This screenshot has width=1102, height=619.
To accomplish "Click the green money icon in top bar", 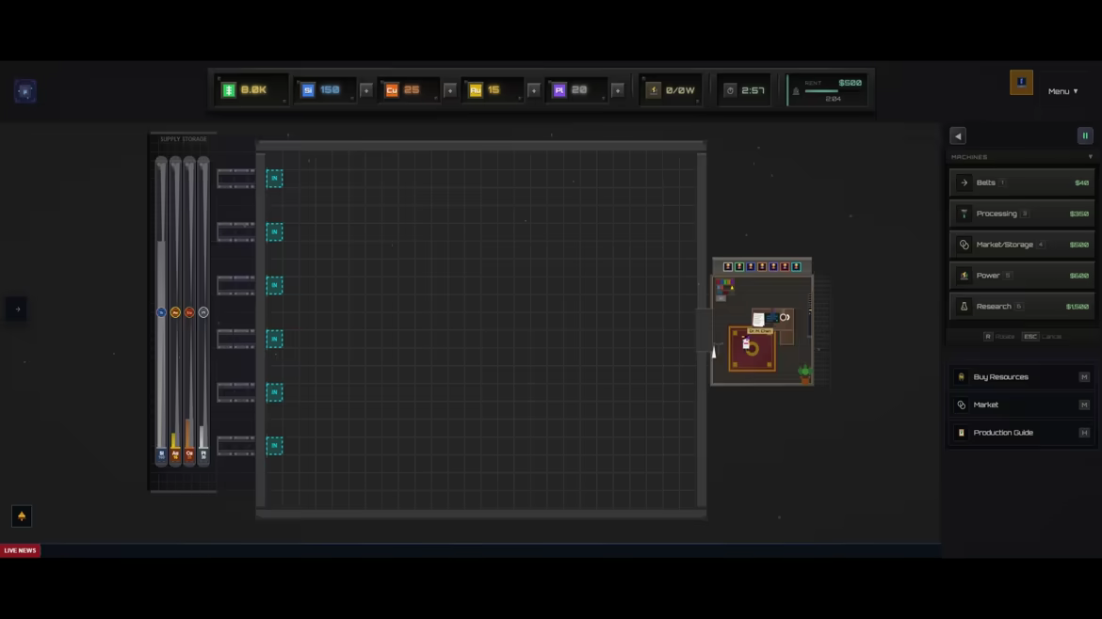I will tap(229, 89).
